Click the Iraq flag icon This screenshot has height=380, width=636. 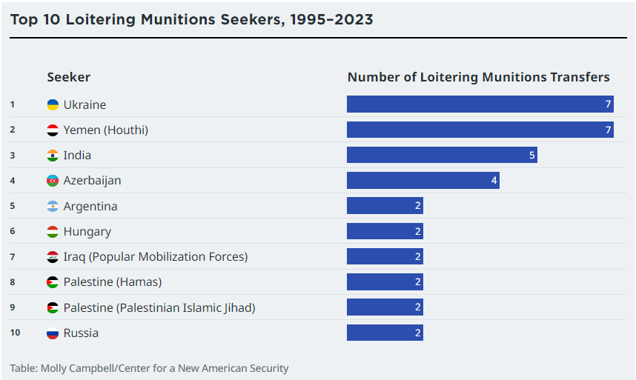(x=53, y=257)
